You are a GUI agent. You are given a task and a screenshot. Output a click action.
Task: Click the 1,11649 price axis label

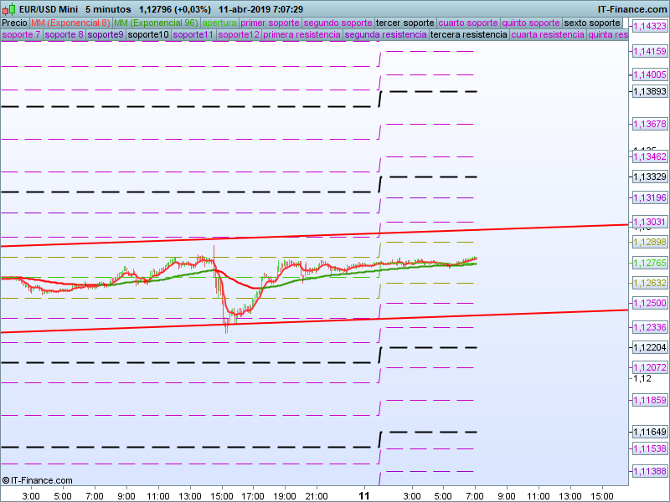click(648, 432)
